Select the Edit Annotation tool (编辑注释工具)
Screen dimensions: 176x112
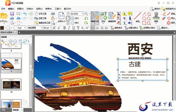pos(42,23)
